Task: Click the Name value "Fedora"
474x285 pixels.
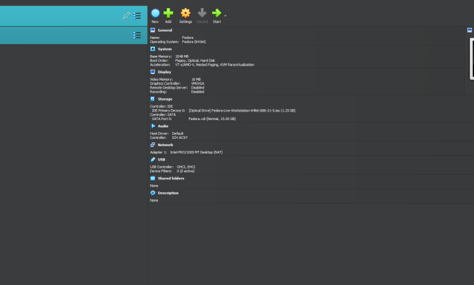Action: [x=187, y=38]
